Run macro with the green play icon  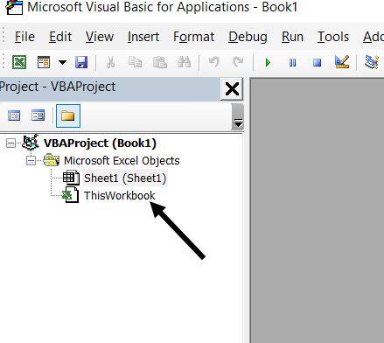[268, 63]
